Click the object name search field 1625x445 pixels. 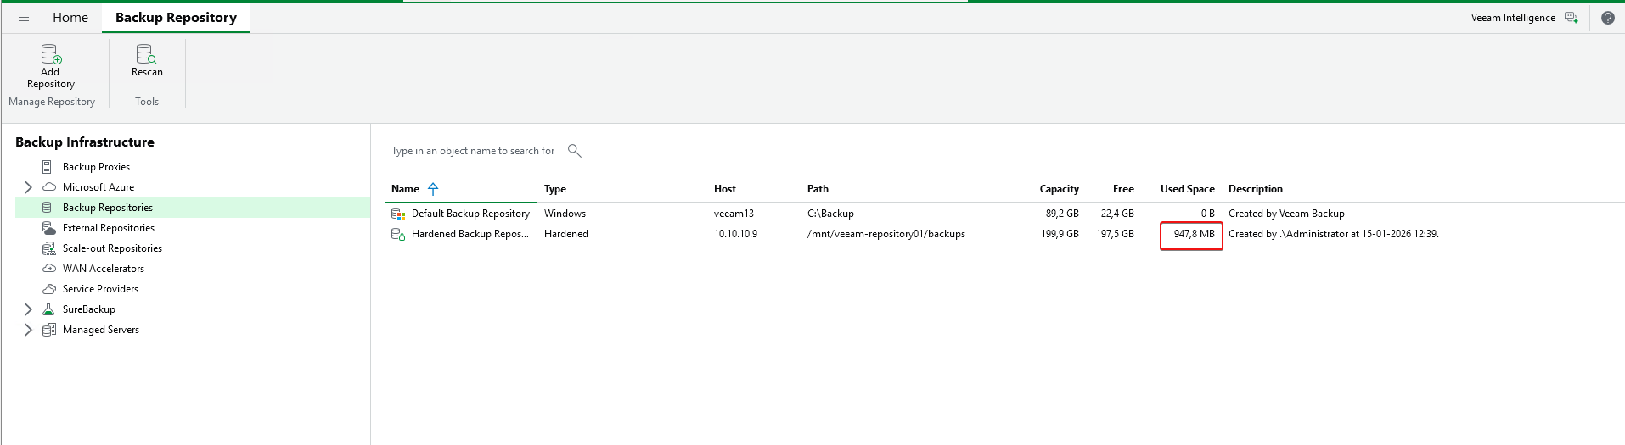(473, 151)
